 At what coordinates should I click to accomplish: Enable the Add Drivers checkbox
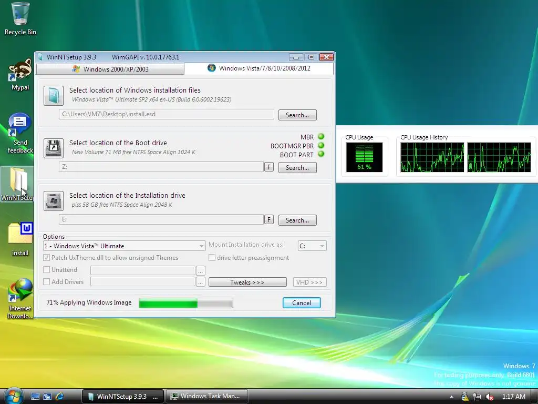coord(46,282)
